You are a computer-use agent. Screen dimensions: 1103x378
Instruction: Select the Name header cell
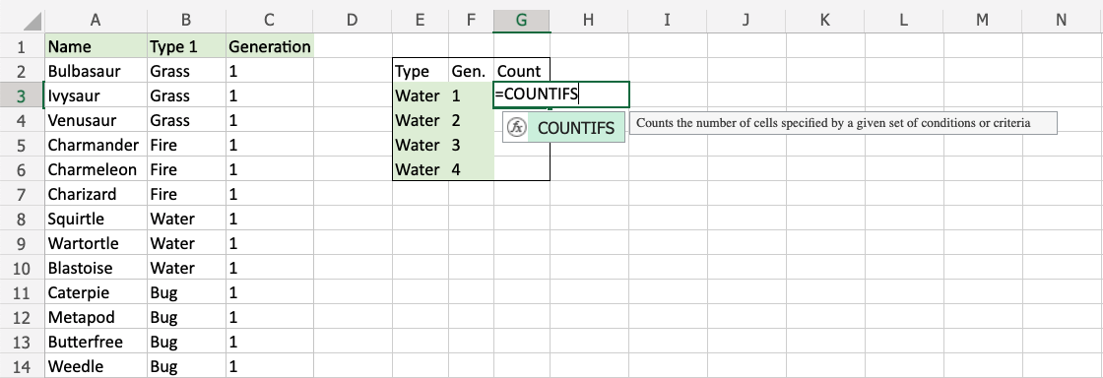[95, 46]
